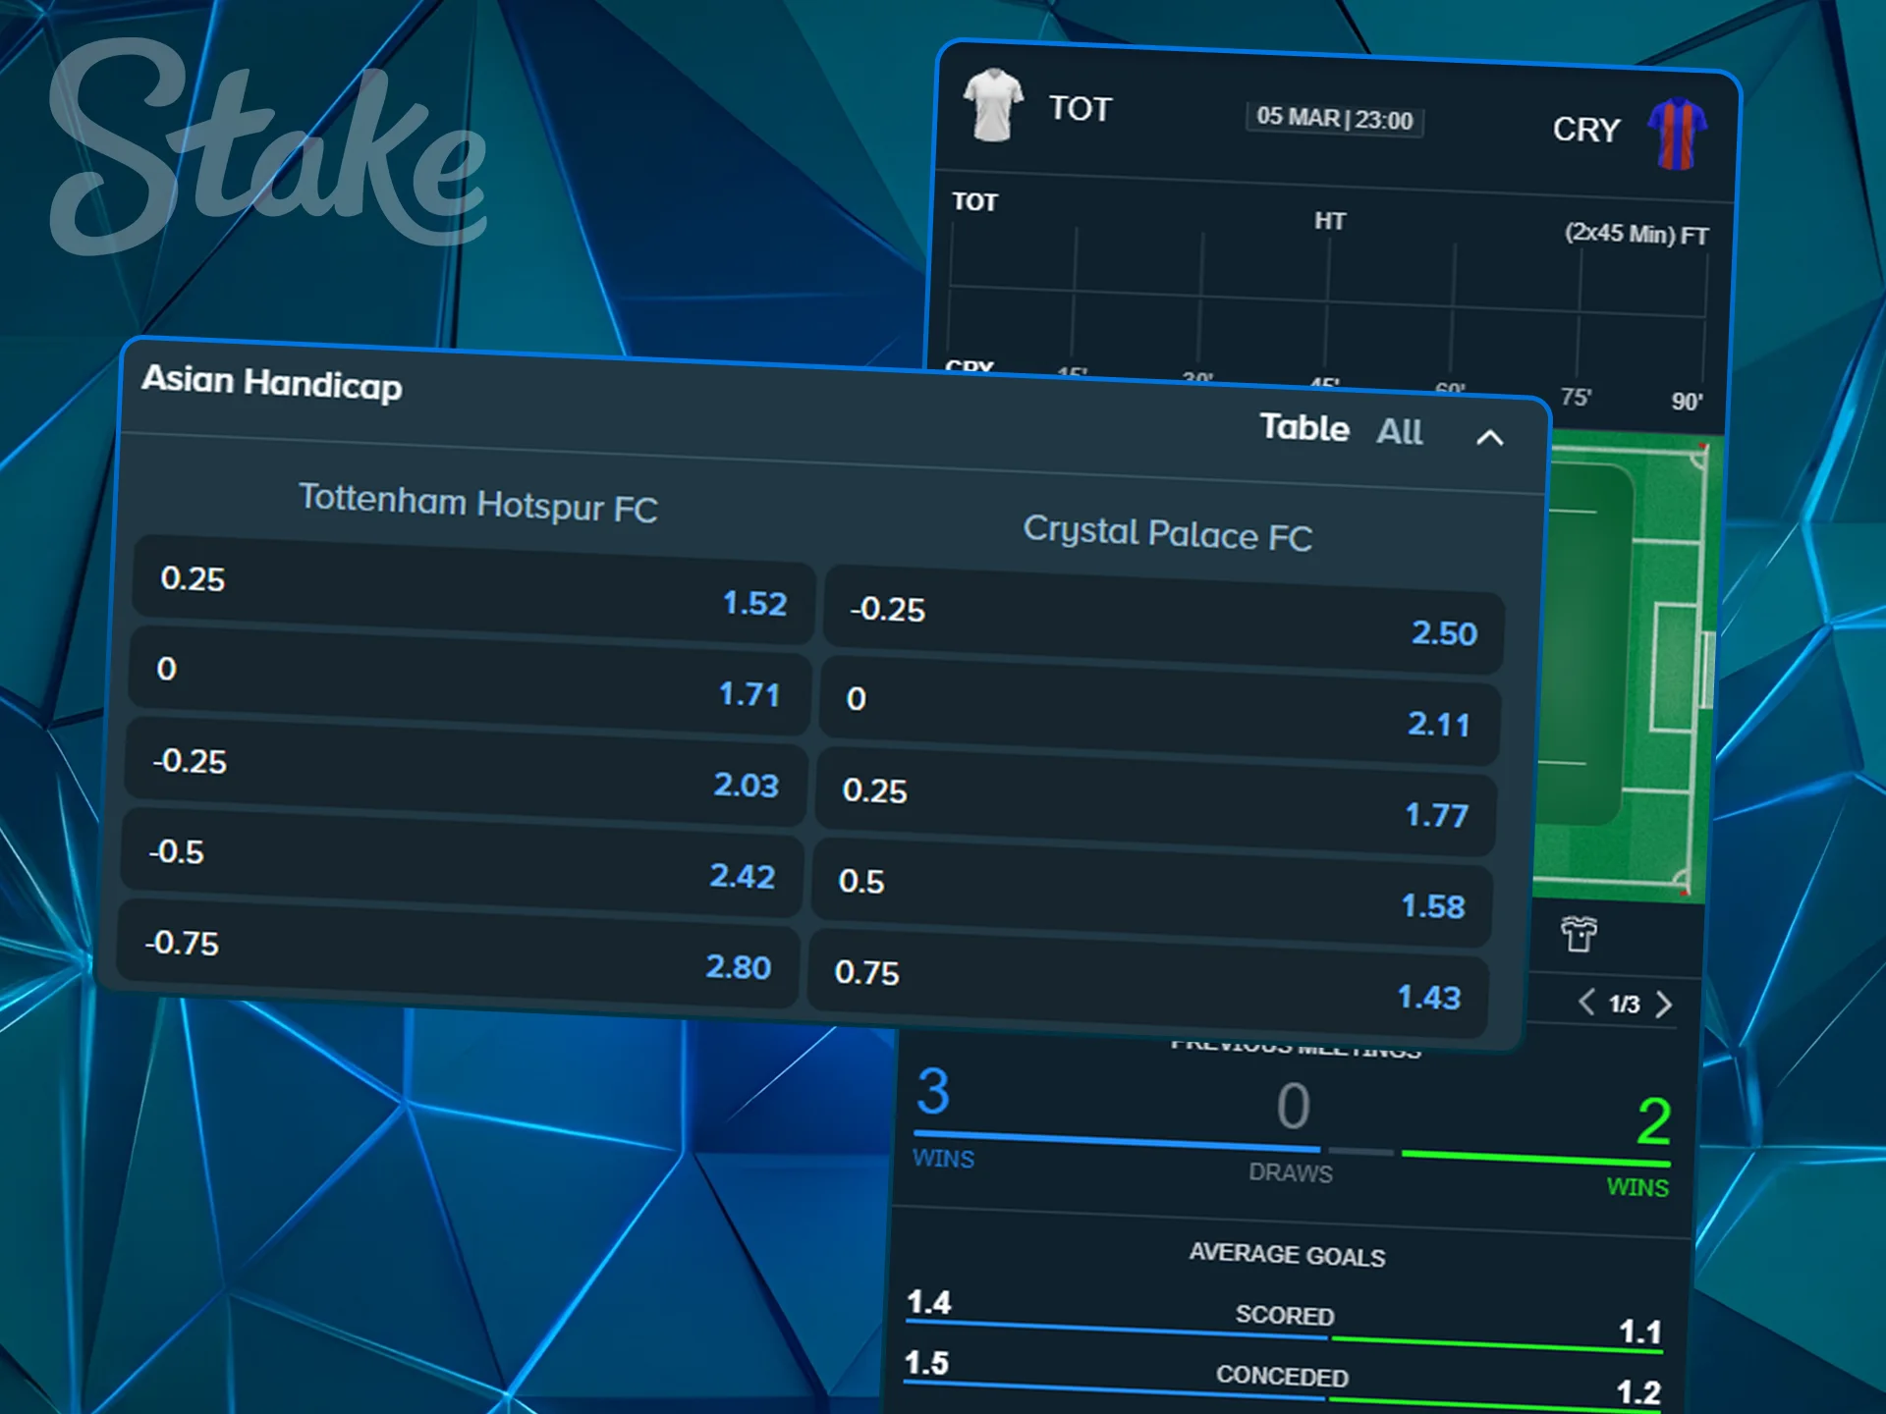Viewport: 1886px width, 1414px height.
Task: Bet Crystal Palace -0.25 at 2.50
Action: [x=1163, y=621]
